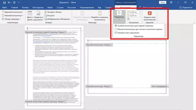Insert Online Pictures (Изображения в Интернете)
Viewport: 196px width, 110px height.
point(58,19)
